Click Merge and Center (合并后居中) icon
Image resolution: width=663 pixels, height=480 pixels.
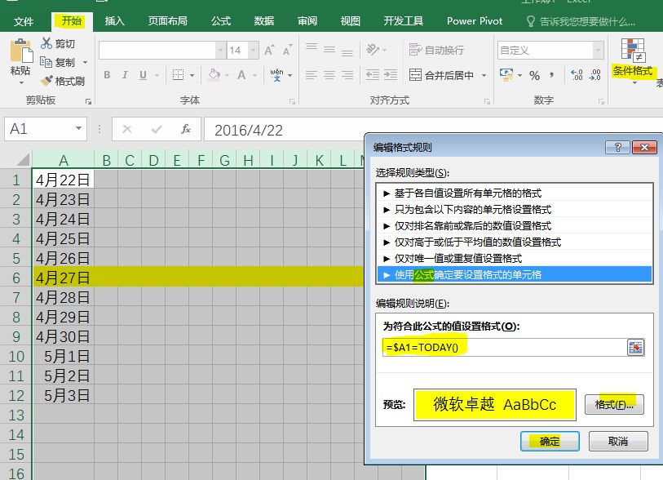click(x=415, y=75)
